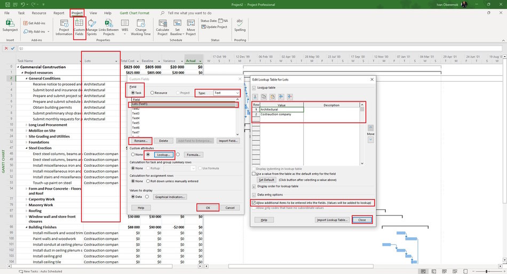507x274 pixels.
Task: Click Cut Row icon in lookup table toolbar
Action: [x=255, y=96]
